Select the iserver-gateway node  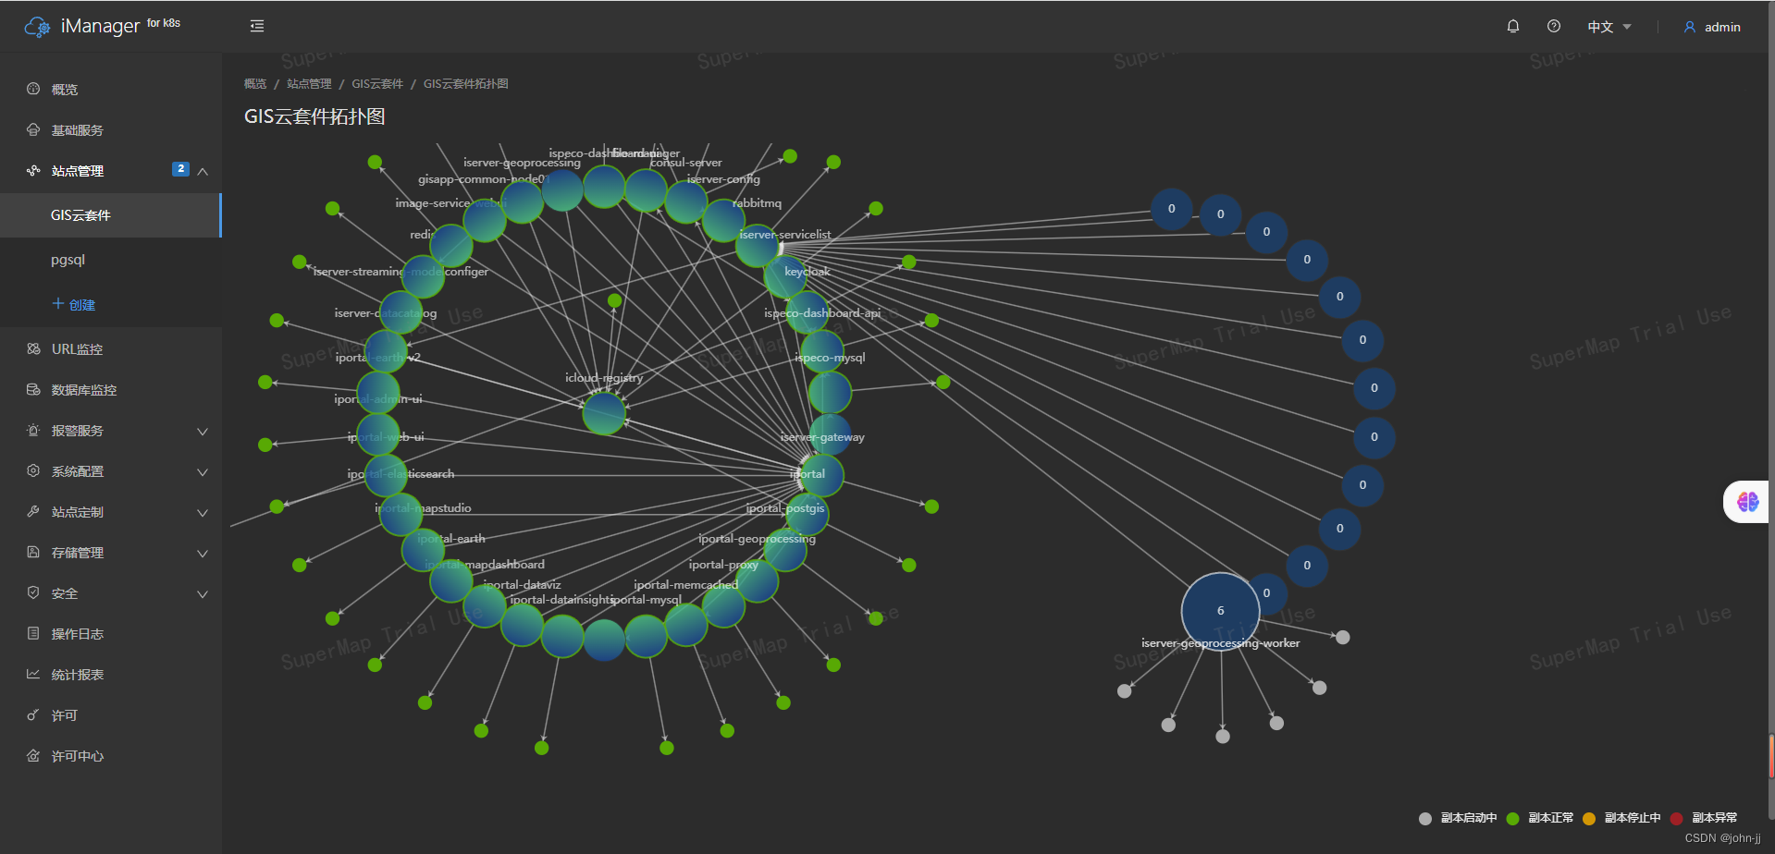830,434
